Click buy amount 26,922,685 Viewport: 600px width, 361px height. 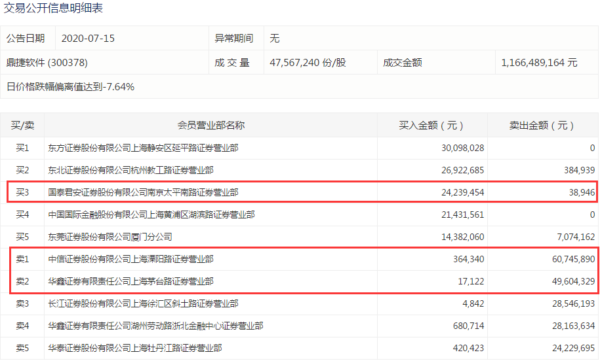pos(463,170)
